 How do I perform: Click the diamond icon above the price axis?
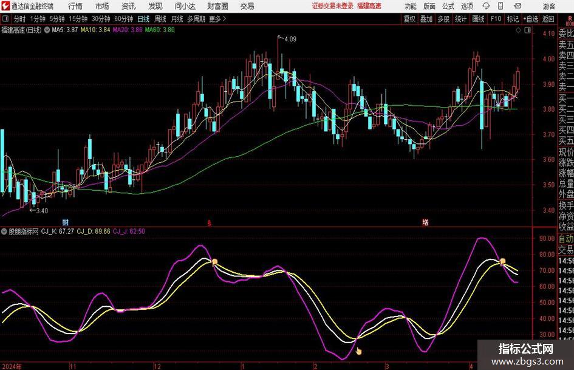pos(518,30)
